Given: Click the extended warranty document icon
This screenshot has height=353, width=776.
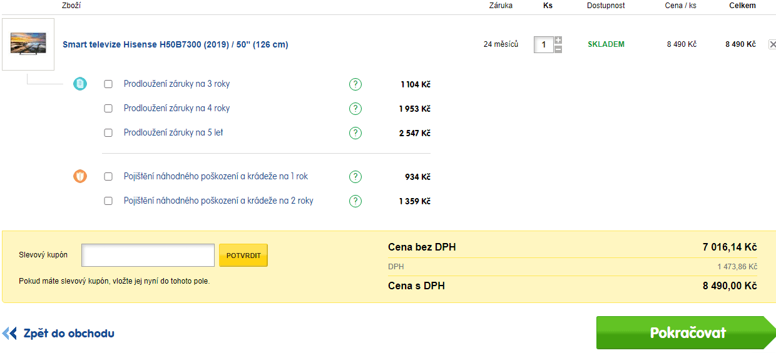Looking at the screenshot, I should click(x=80, y=84).
